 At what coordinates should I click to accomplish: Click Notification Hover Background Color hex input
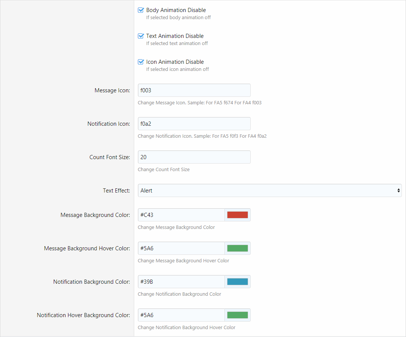pyautogui.click(x=181, y=315)
